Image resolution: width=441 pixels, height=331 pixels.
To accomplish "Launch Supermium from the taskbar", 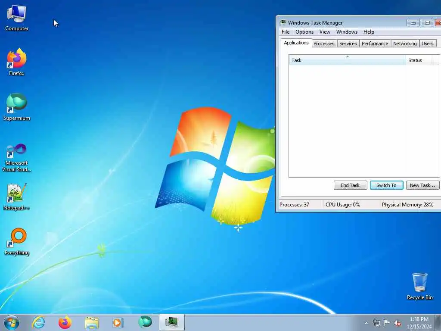I will [x=145, y=322].
